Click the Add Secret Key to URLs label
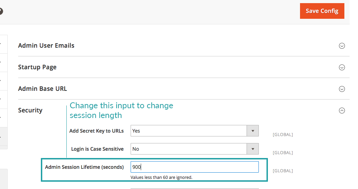This screenshot has width=358, height=189. coord(96,131)
